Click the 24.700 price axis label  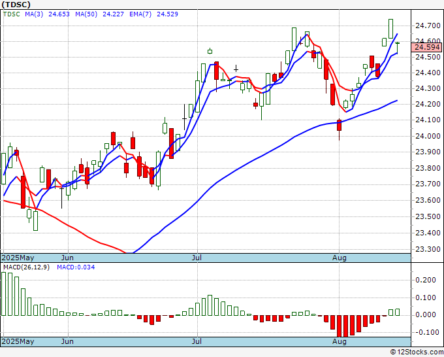click(x=428, y=25)
